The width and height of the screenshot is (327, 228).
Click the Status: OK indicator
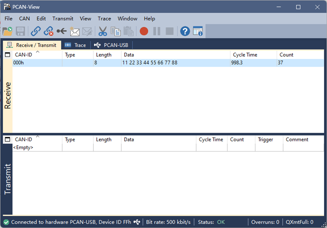211,222
